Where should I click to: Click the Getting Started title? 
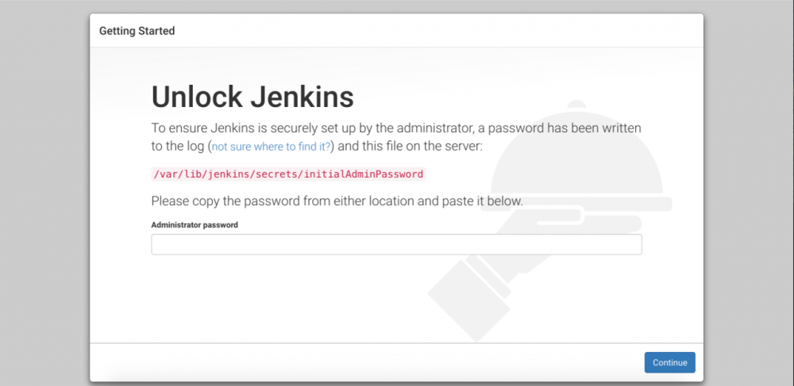137,31
